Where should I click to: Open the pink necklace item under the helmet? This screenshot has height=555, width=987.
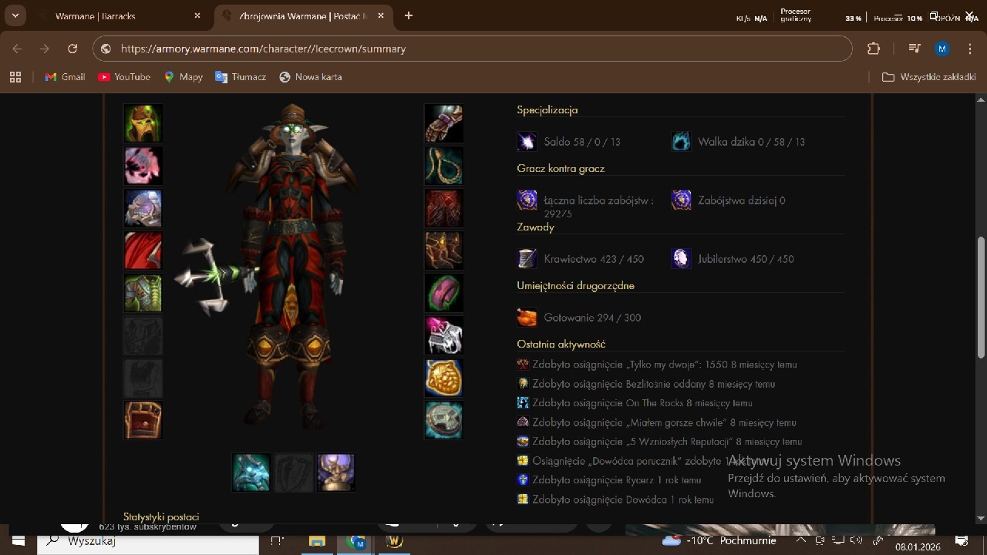pos(143,166)
